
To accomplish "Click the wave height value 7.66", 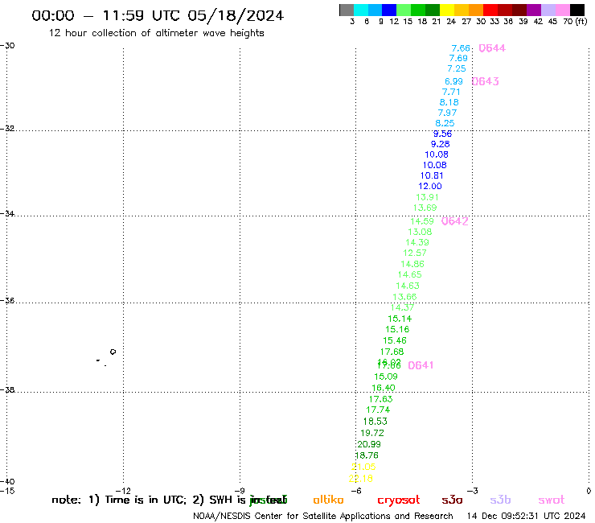I will pyautogui.click(x=461, y=48).
